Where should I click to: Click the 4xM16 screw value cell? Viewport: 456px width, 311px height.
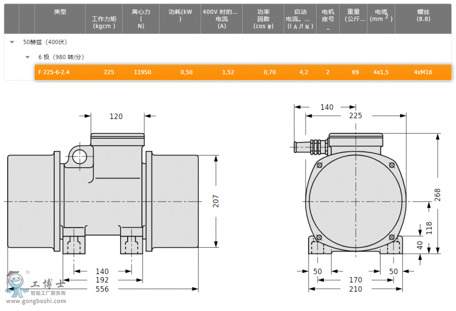pos(423,72)
